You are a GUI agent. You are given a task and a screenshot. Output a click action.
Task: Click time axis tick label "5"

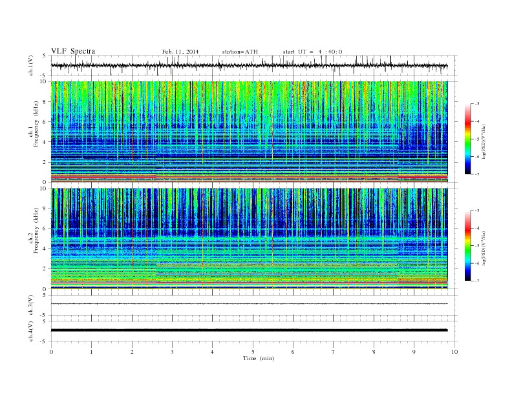click(x=253, y=352)
